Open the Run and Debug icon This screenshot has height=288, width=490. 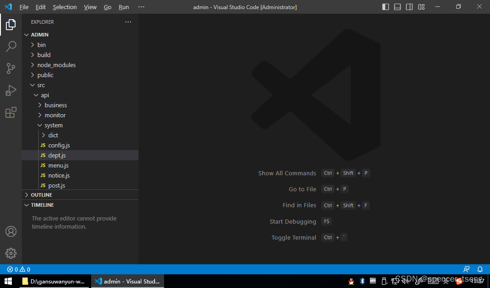tap(11, 90)
